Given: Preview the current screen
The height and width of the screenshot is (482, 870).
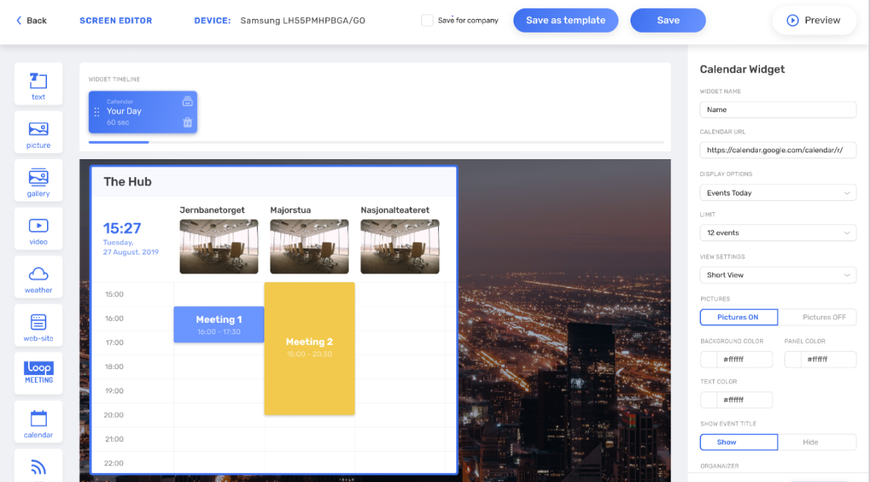Looking at the screenshot, I should [814, 20].
